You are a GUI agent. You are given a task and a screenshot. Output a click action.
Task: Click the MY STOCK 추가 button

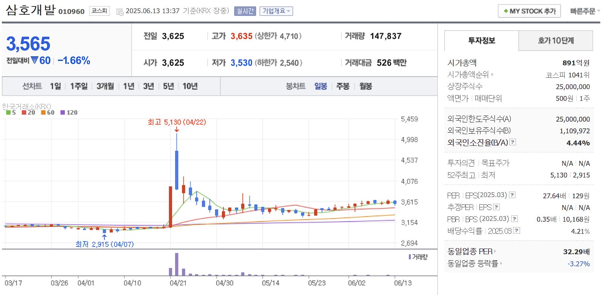529,11
